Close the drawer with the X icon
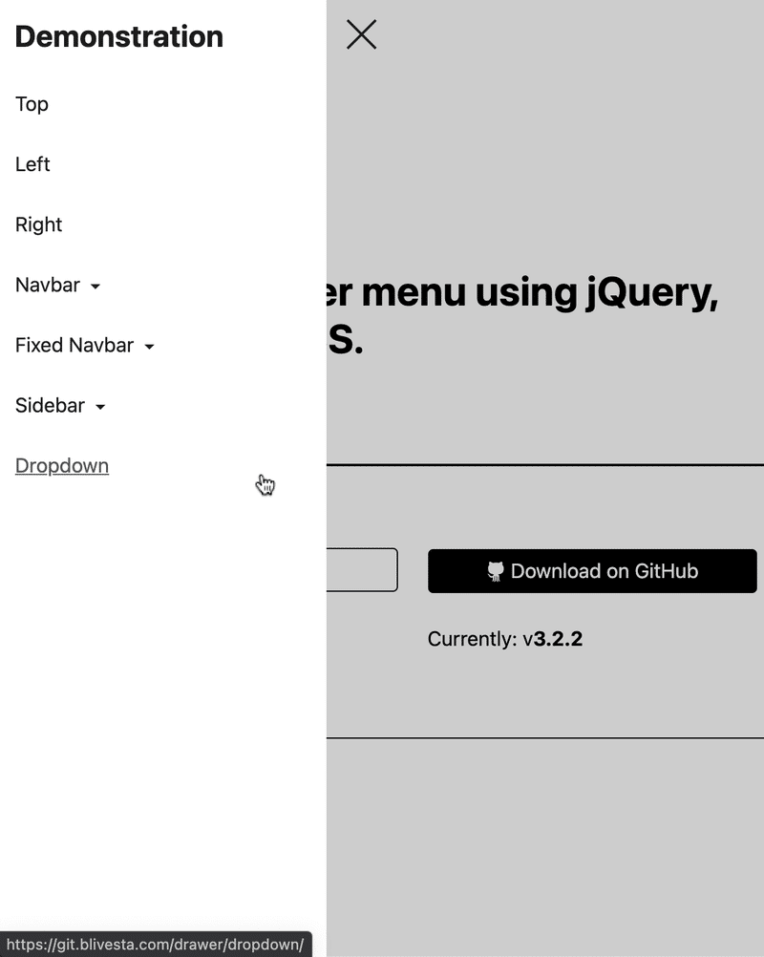764x957 pixels. [x=361, y=34]
